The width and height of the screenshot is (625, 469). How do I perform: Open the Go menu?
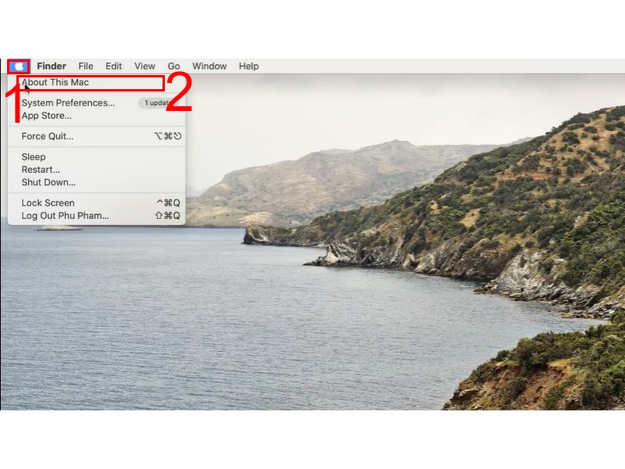tap(173, 66)
